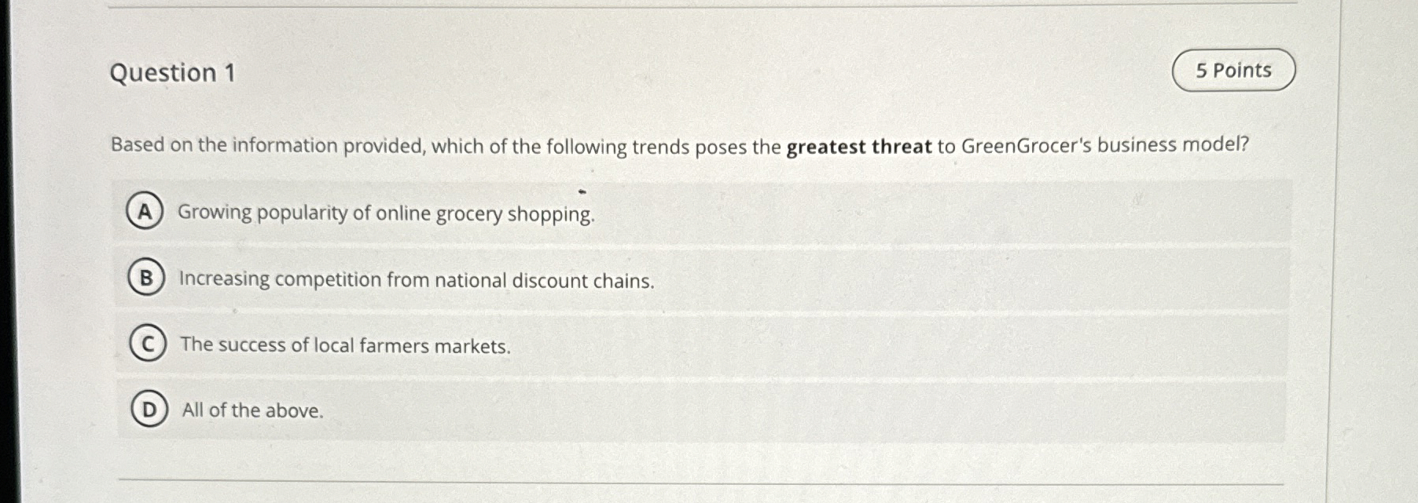The width and height of the screenshot is (1418, 503).
Task: Click the '5 Points' badge
Action: (1233, 71)
